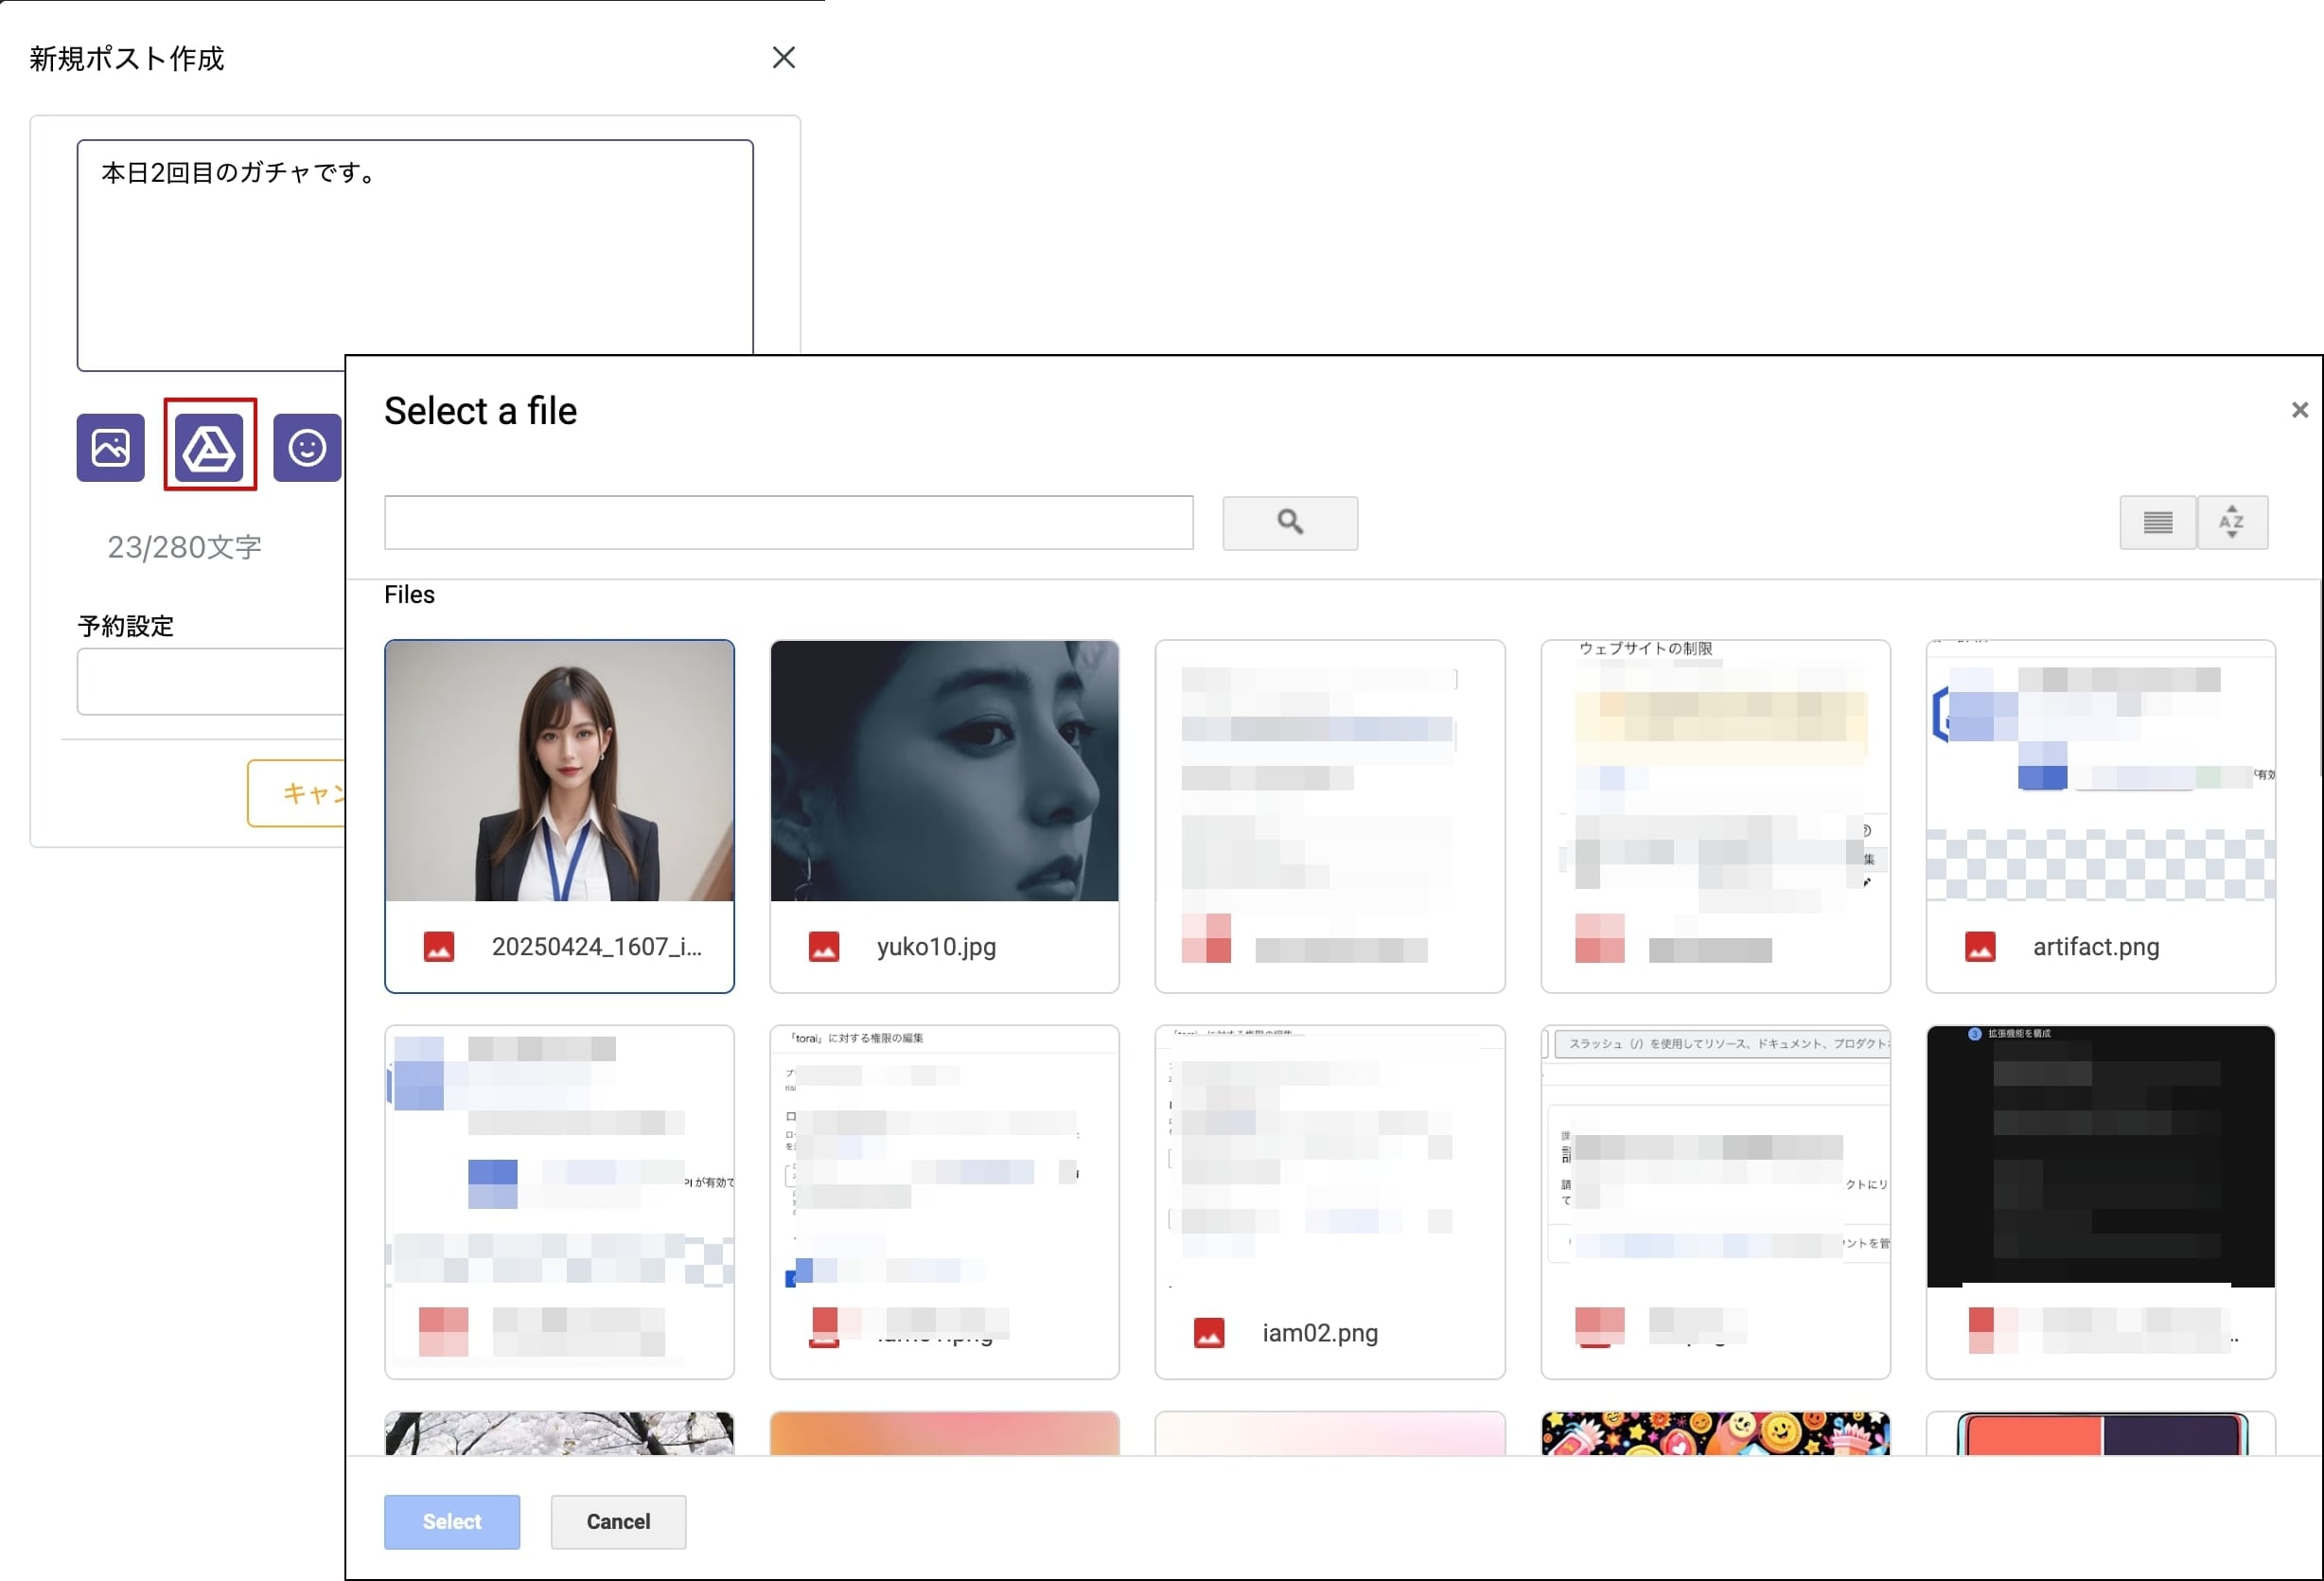Viewport: 2324px width, 1581px height.
Task: Select the artifact.png file card
Action: pyautogui.click(x=2100, y=816)
